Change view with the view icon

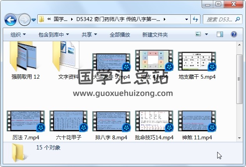click(x=198, y=34)
